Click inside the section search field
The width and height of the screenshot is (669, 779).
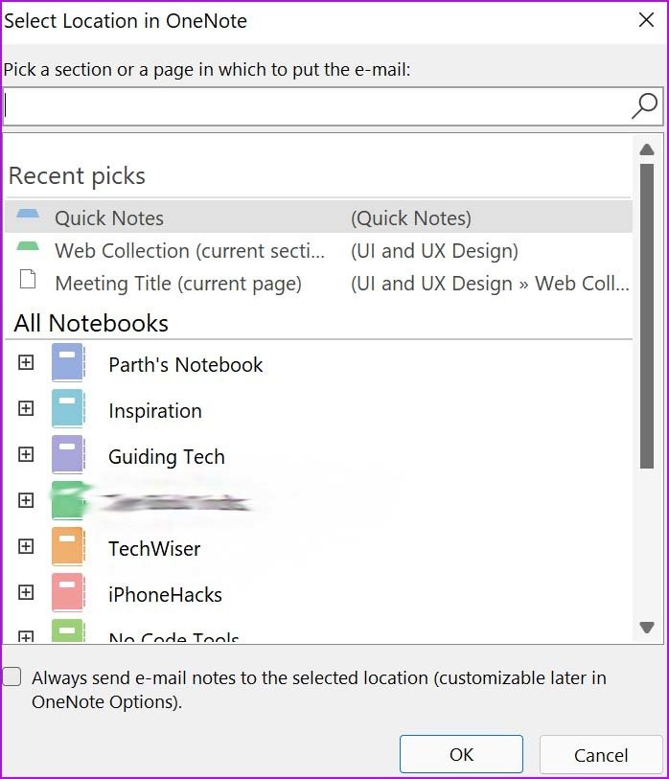[x=288, y=105]
